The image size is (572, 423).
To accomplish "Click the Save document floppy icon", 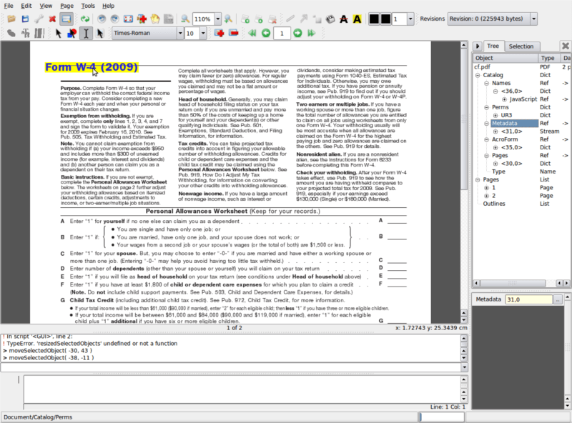I will pos(24,19).
